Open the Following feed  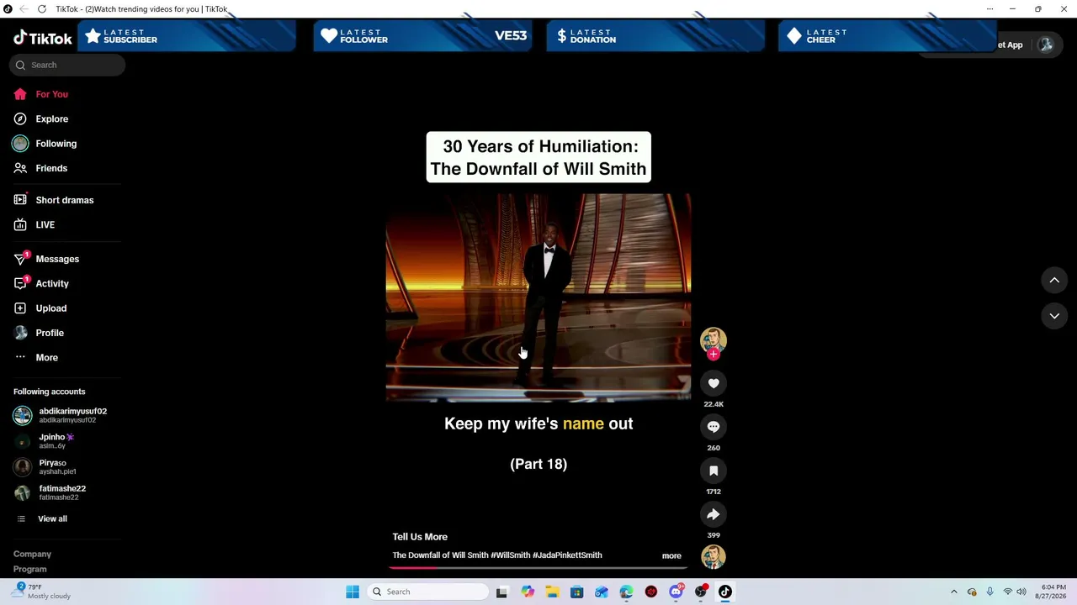coord(56,144)
